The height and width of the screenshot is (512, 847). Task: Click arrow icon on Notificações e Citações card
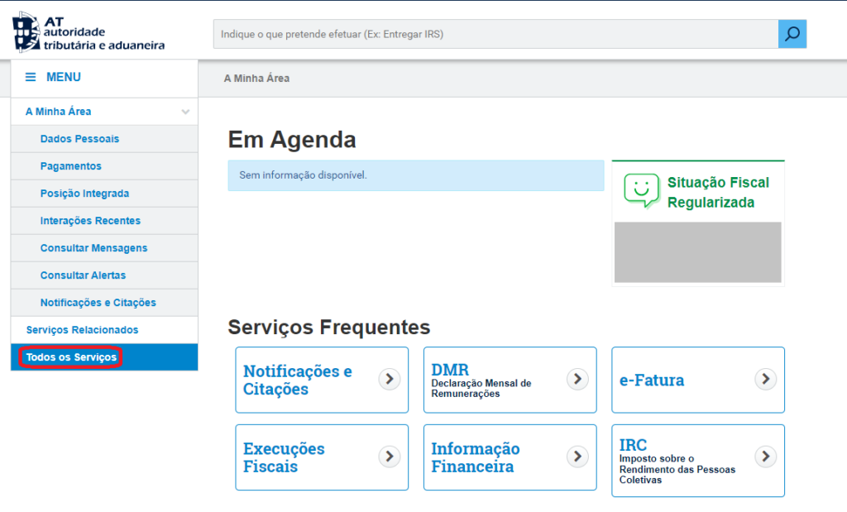[x=390, y=379]
